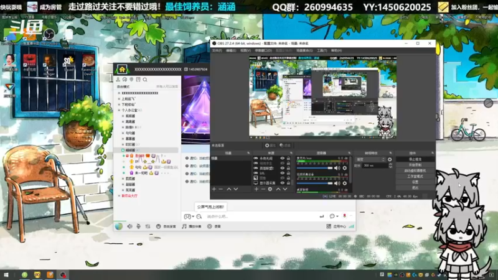498x280 pixels.
Task: Open YY chat bubble dropdown arrow
Action: coord(337,217)
